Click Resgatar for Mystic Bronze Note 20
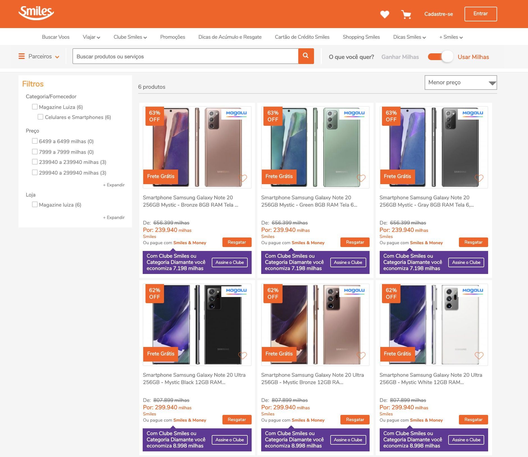The width and height of the screenshot is (528, 457). coord(237,242)
